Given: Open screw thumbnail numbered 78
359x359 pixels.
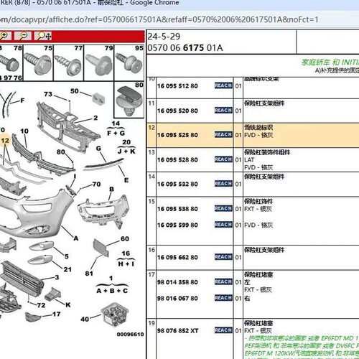Looking at the screenshot, I should 11,63.
